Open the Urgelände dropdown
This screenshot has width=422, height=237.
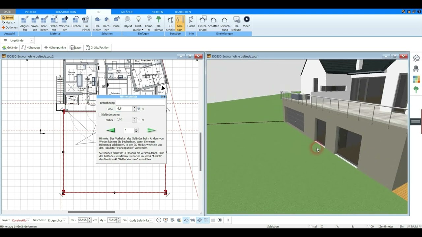pyautogui.click(x=32, y=40)
